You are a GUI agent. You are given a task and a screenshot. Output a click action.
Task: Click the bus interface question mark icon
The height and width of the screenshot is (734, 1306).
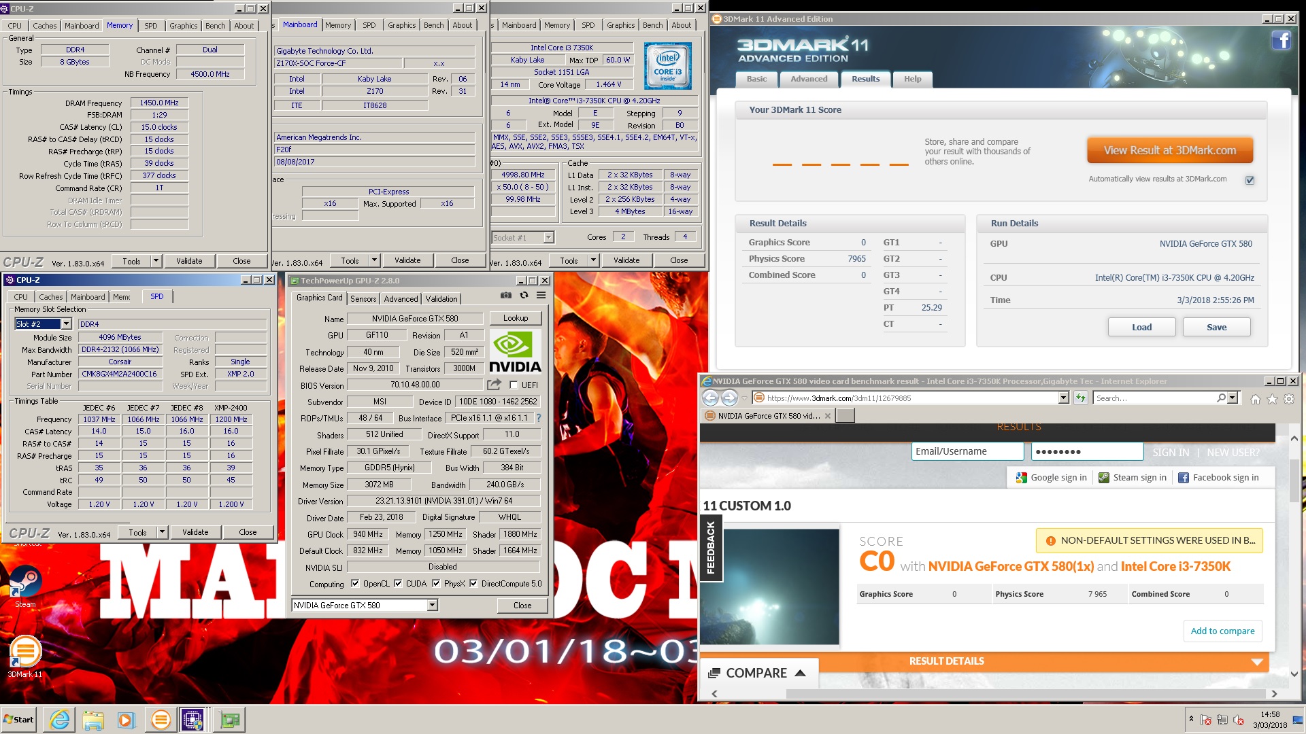point(539,418)
